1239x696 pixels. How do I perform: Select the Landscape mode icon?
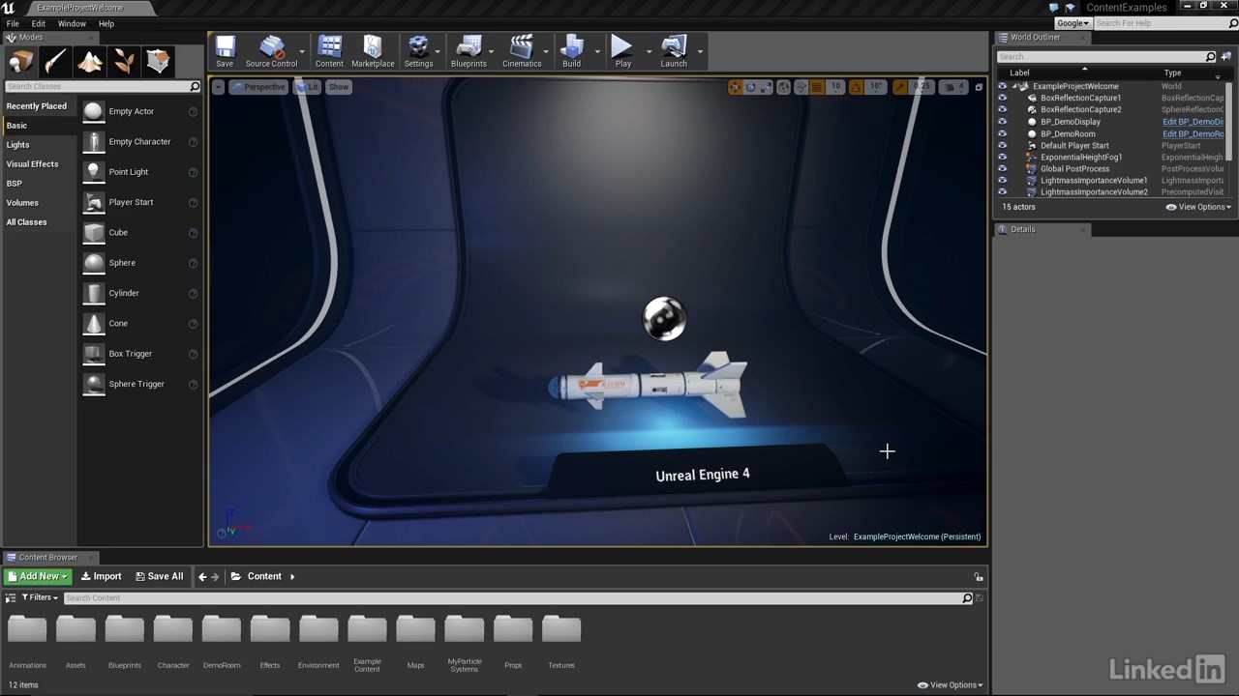pyautogui.click(x=90, y=62)
